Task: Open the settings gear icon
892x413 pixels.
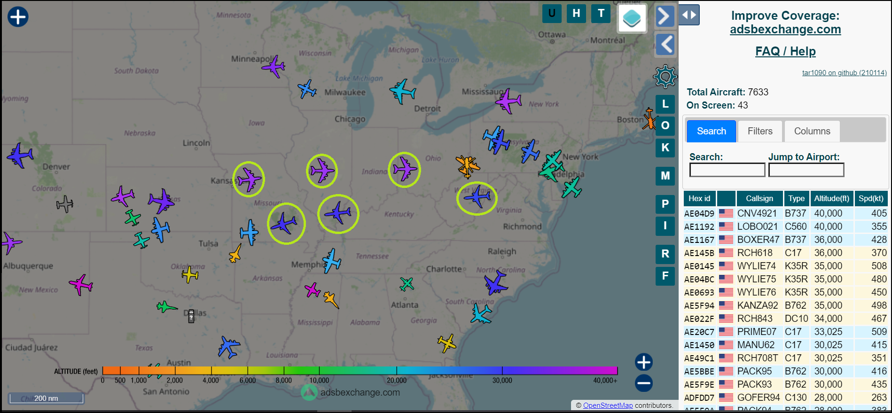Action: pyautogui.click(x=665, y=76)
